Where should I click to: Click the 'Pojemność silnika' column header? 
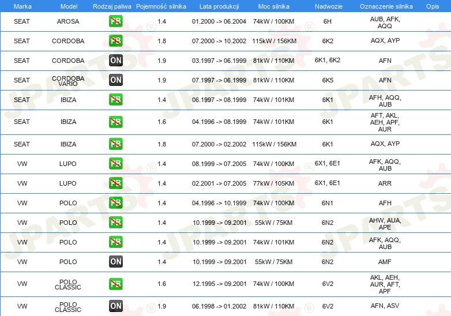(x=161, y=6)
